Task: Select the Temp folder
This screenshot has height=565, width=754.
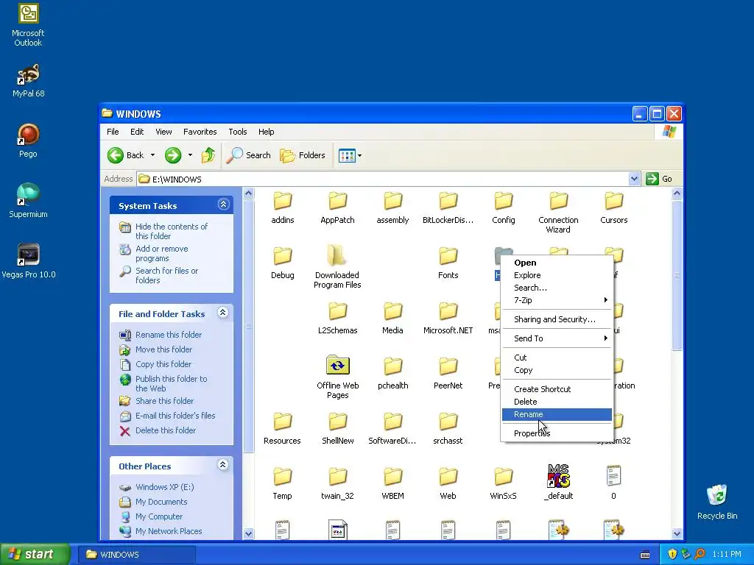Action: pyautogui.click(x=282, y=484)
